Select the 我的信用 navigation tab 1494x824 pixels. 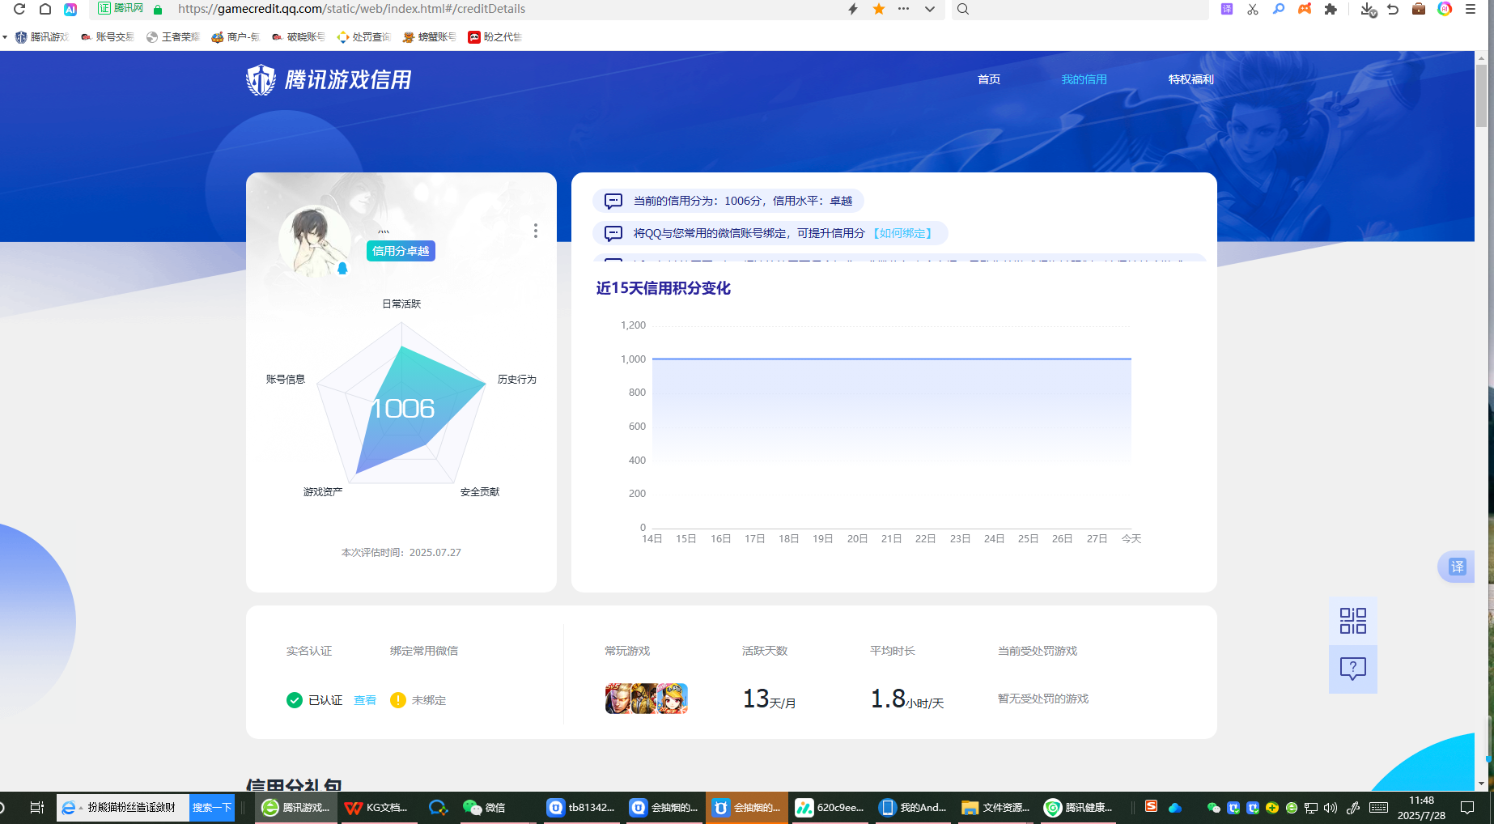pos(1084,79)
